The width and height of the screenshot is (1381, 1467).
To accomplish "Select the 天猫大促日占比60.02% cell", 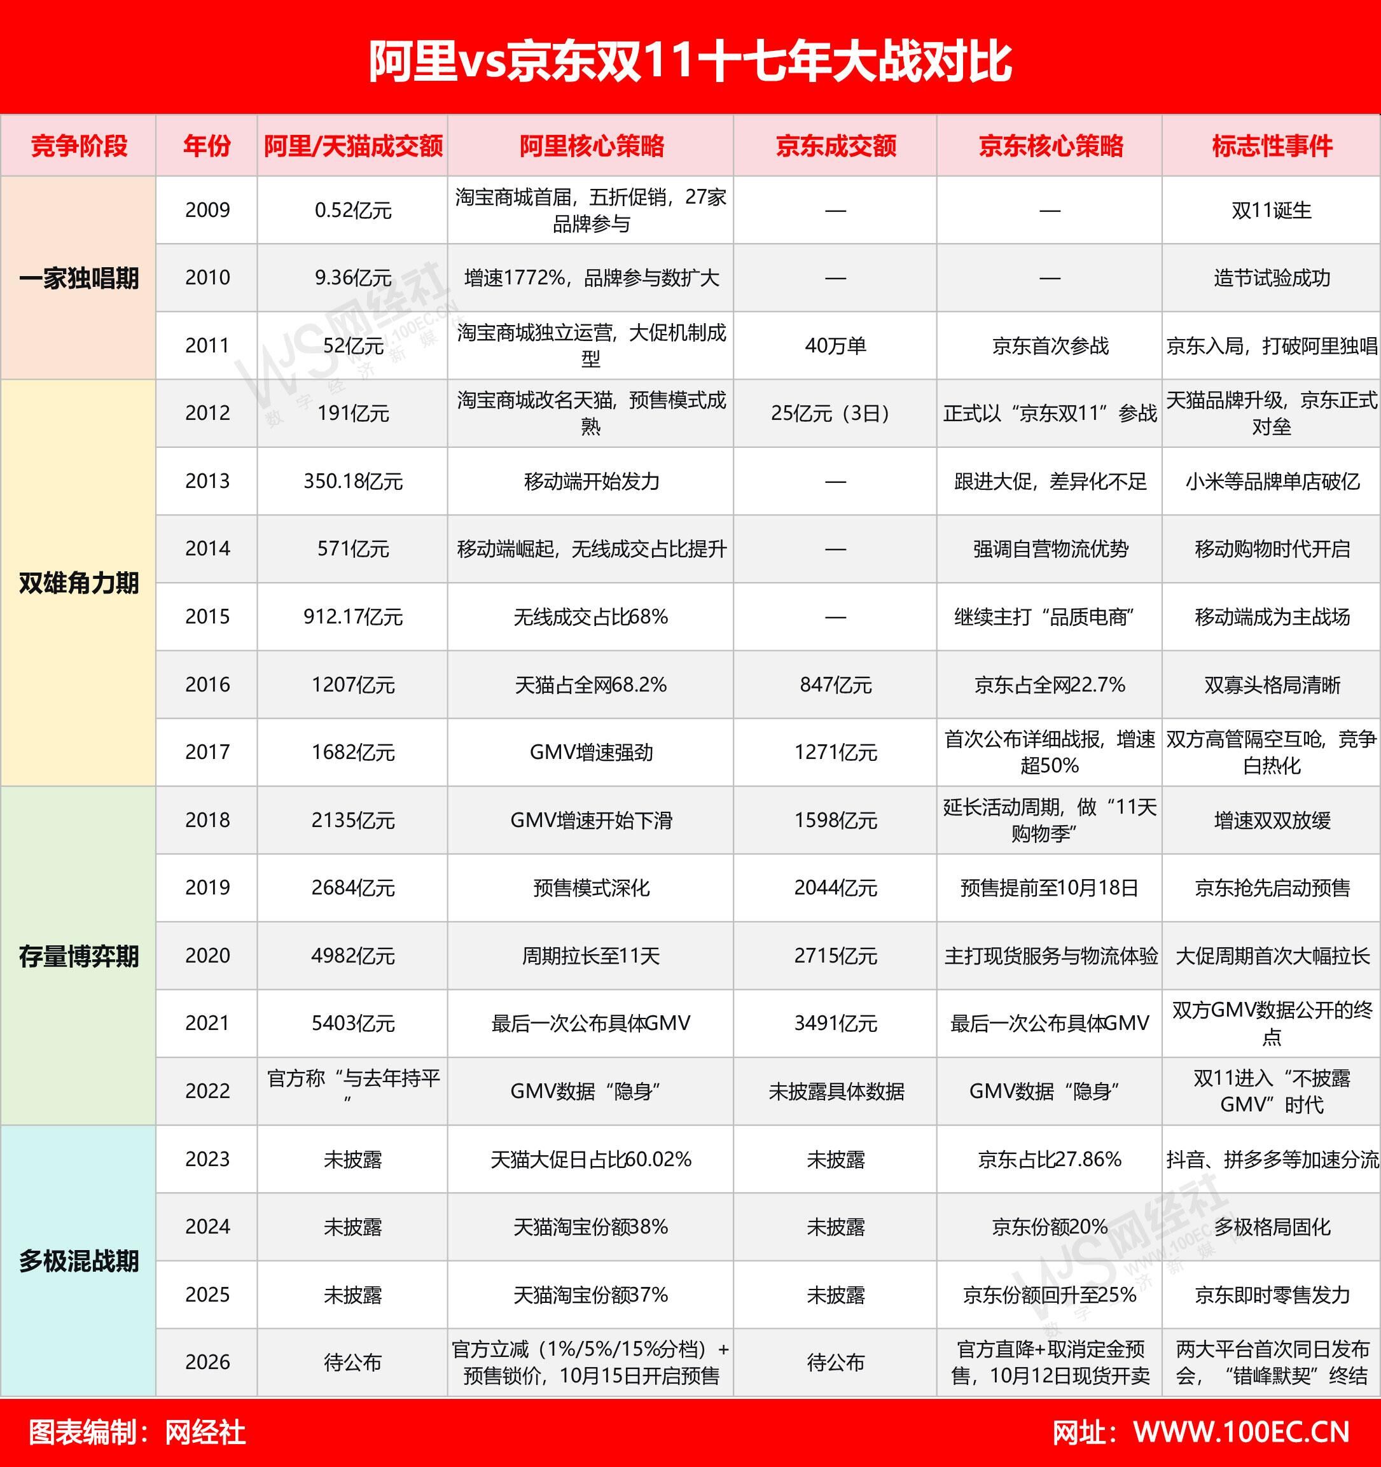I will (591, 1159).
